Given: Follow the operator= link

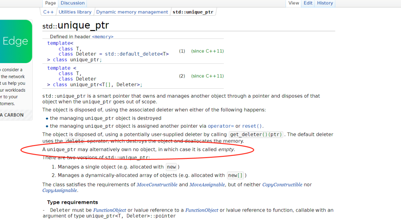Looking at the screenshot, I should click(x=221, y=126).
